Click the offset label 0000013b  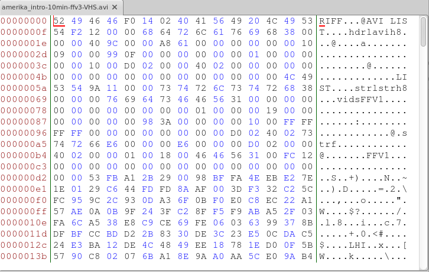click(x=25, y=256)
